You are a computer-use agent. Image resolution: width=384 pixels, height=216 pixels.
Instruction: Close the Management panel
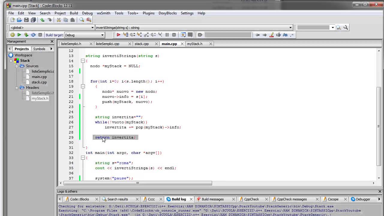coord(52,41)
